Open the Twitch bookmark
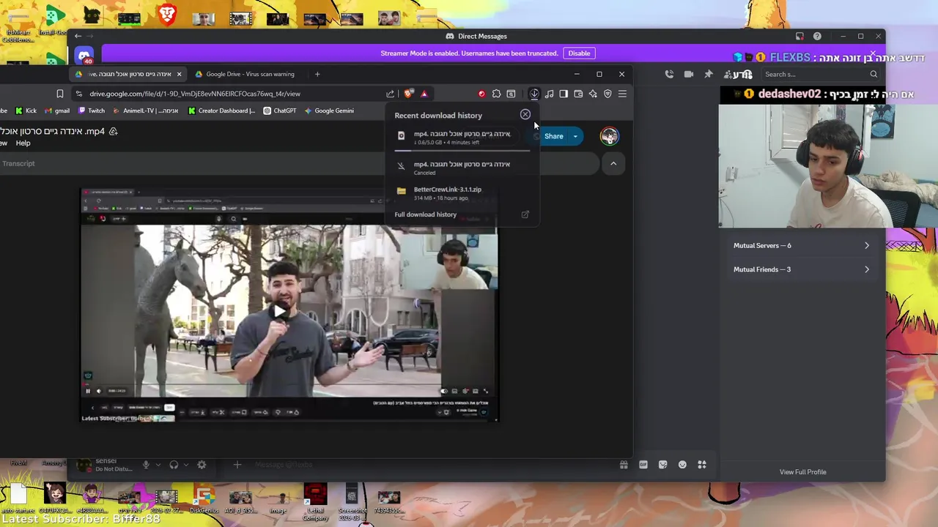938x527 pixels. pyautogui.click(x=92, y=111)
